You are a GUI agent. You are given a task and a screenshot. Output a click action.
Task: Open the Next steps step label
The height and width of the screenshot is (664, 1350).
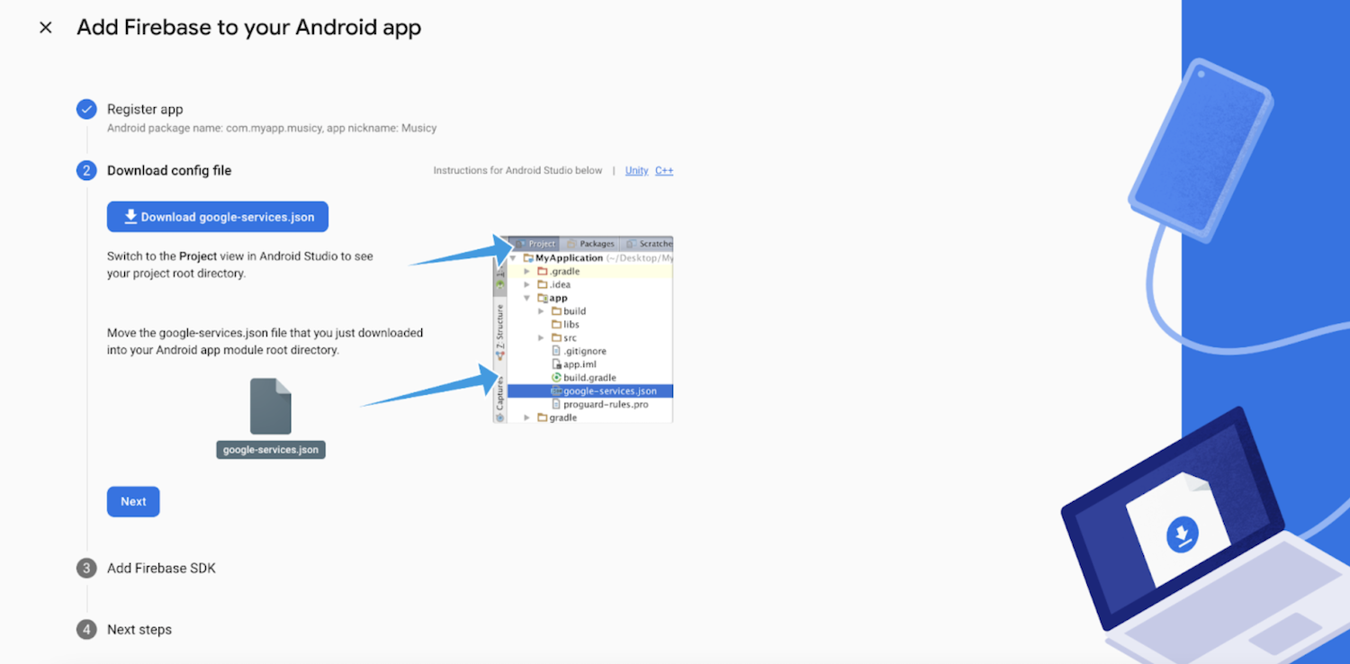click(139, 630)
